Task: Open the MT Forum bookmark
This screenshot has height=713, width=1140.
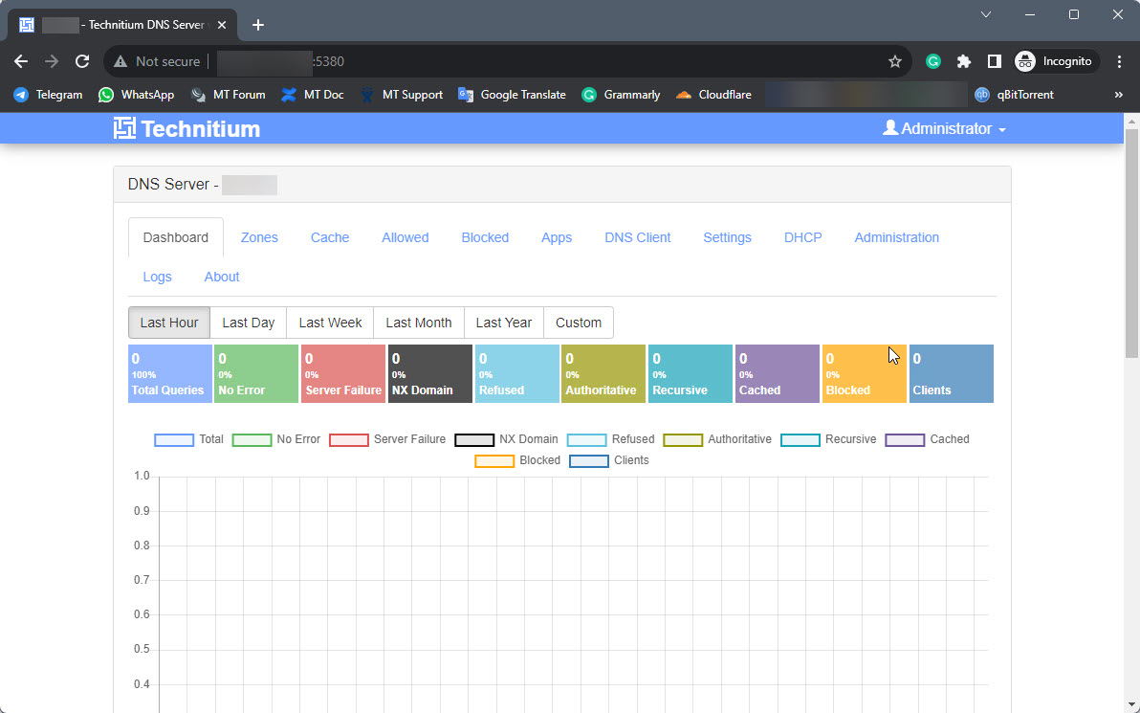Action: point(228,95)
